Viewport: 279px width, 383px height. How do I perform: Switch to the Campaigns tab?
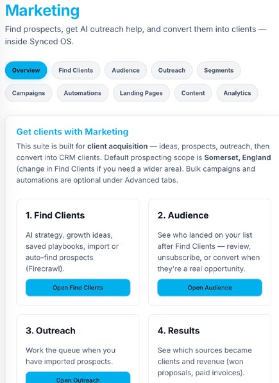(x=28, y=93)
